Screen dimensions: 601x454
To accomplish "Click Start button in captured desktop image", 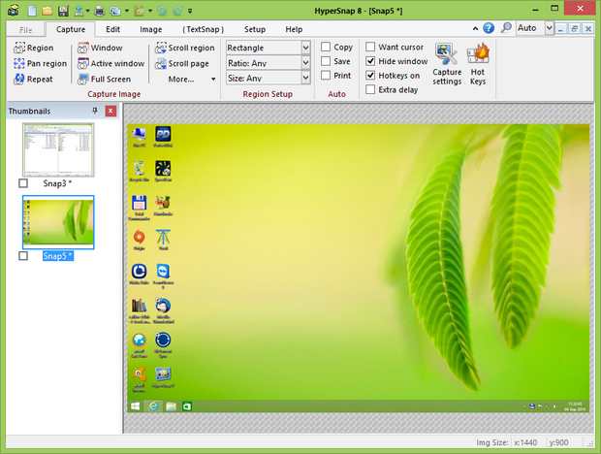I will coord(136,406).
